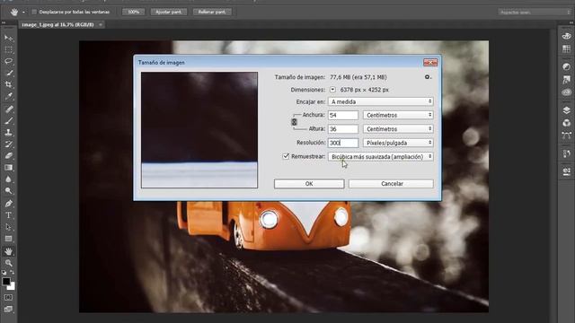Swap foreground and background colors
Viewport: 575px width, 323px height.
[x=12, y=273]
